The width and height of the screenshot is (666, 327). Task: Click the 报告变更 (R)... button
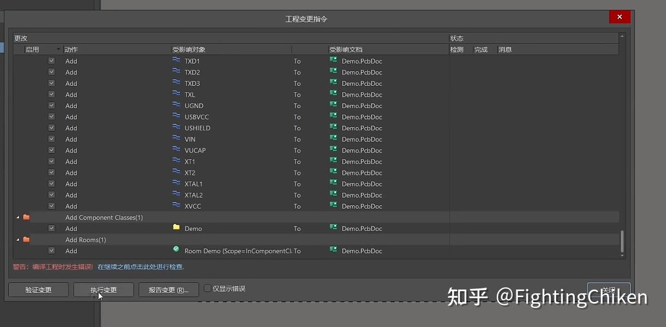(169, 290)
